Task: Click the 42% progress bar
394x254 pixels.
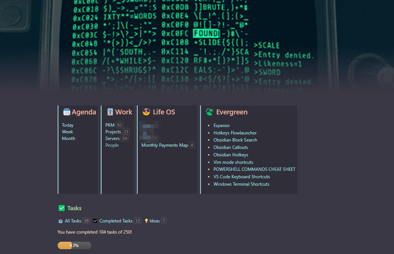Action: (74, 245)
